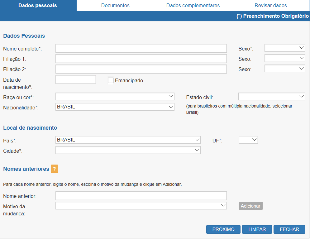Expand the UF state dropdown
This screenshot has width=310, height=240.
(x=248, y=140)
